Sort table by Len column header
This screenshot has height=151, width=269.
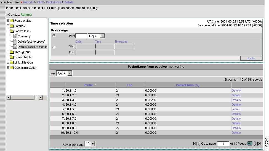click(129, 85)
